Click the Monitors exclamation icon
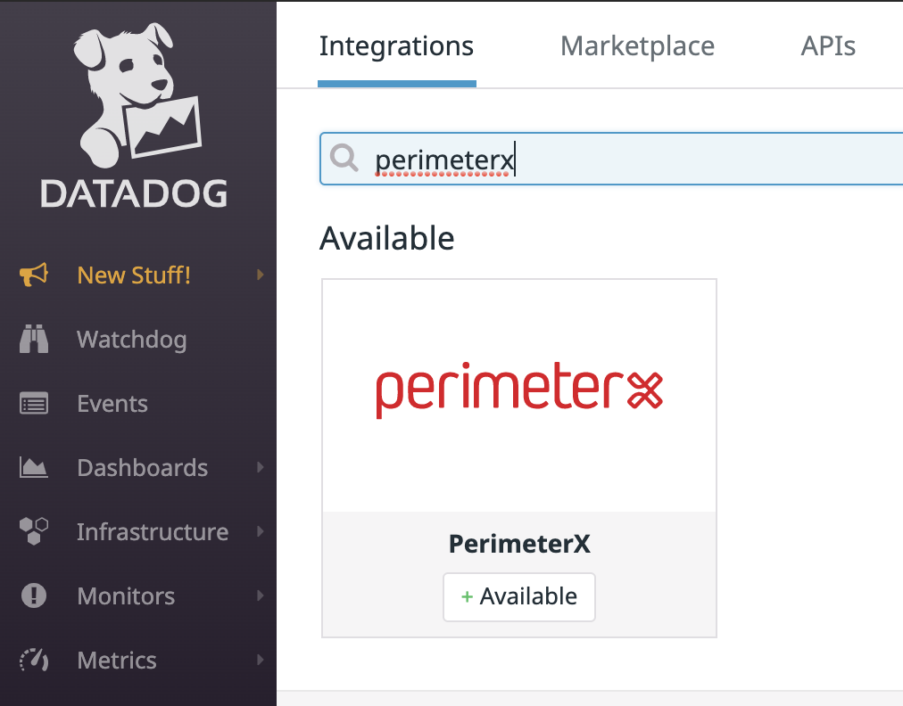Screen dimensions: 903x706 34,595
